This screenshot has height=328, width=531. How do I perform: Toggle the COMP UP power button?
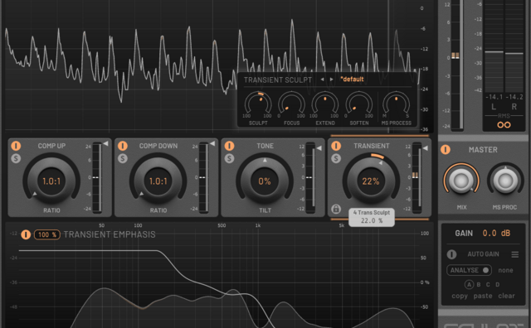16,146
